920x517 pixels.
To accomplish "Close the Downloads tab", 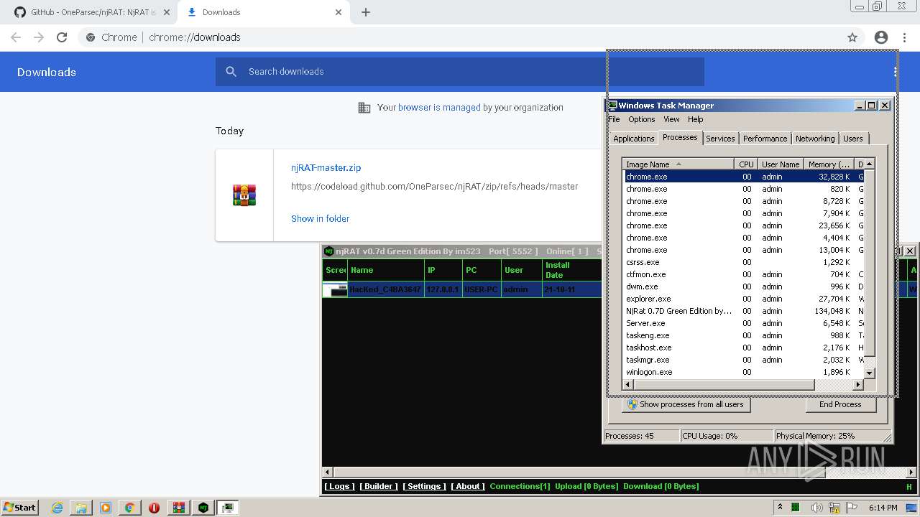I will click(x=339, y=12).
